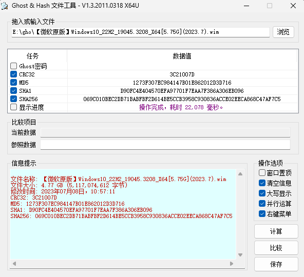Uncheck the MD5 task checkbox
This screenshot has height=277, width=304.
point(13,82)
